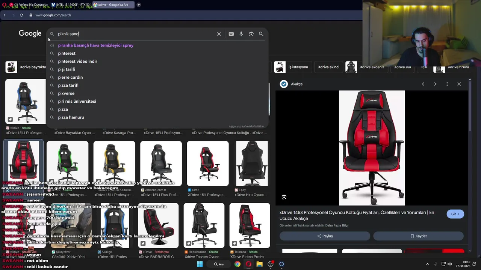Select Xdrive akinci filter chip
The image size is (481, 270).
pyautogui.click(x=328, y=67)
